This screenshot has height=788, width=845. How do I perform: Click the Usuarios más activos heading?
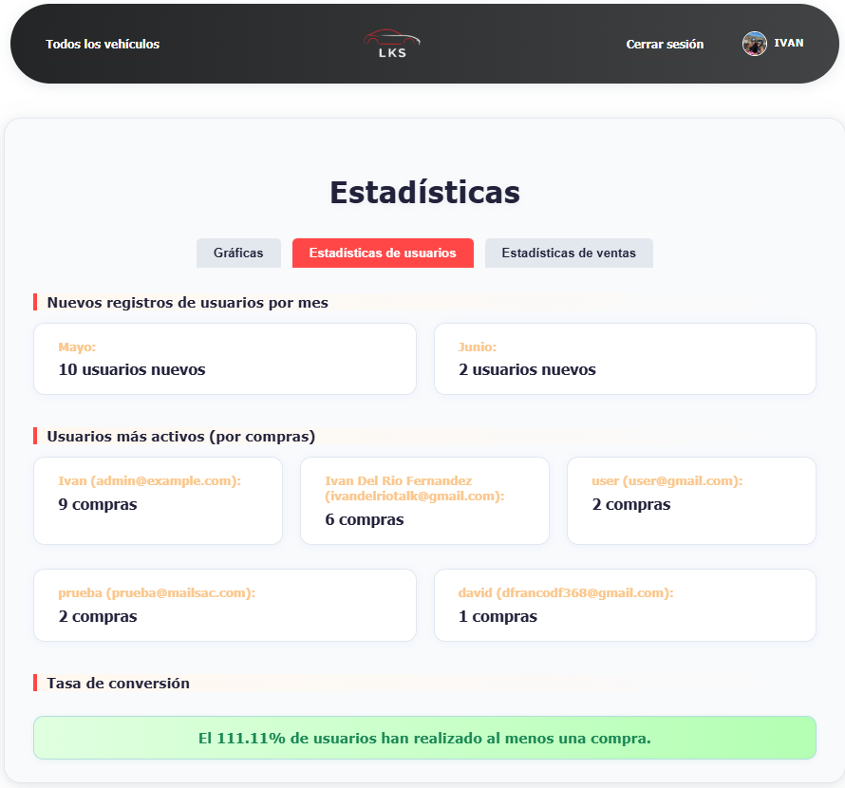(181, 437)
